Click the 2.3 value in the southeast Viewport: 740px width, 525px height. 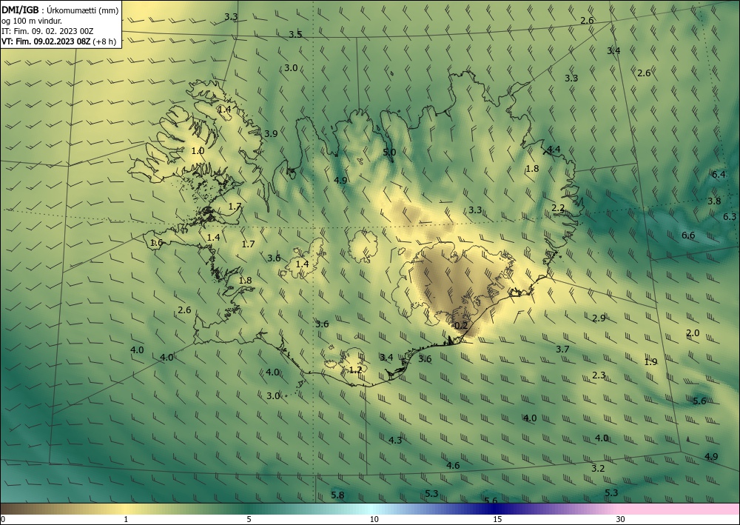[x=599, y=375]
